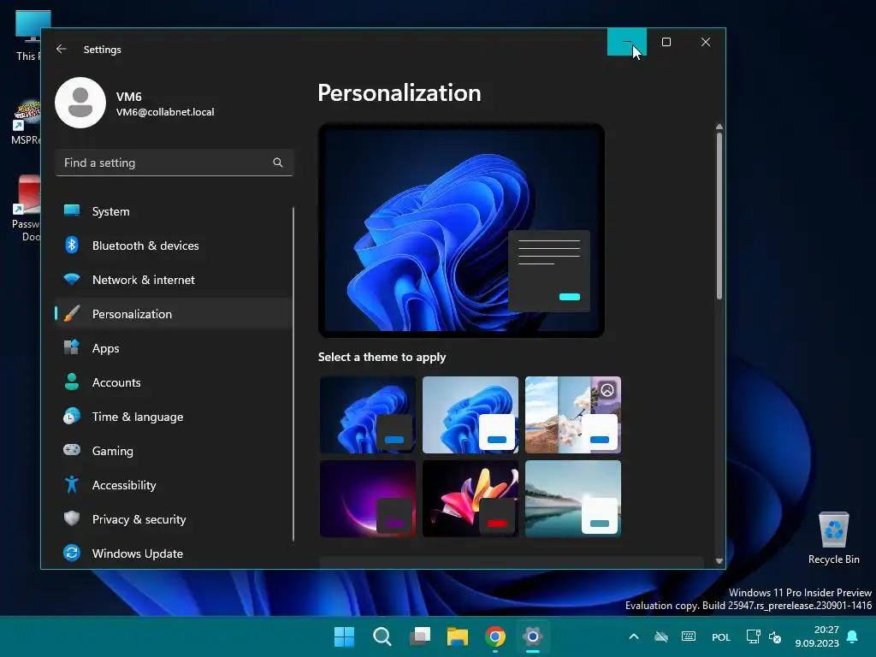Screen dimensions: 876x657
Task: Select the This PC desktop icon
Action: [27, 34]
